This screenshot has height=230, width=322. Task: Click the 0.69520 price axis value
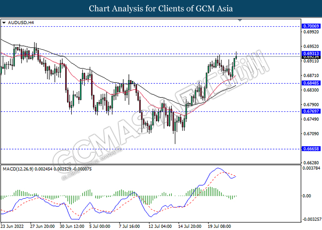point(311,46)
